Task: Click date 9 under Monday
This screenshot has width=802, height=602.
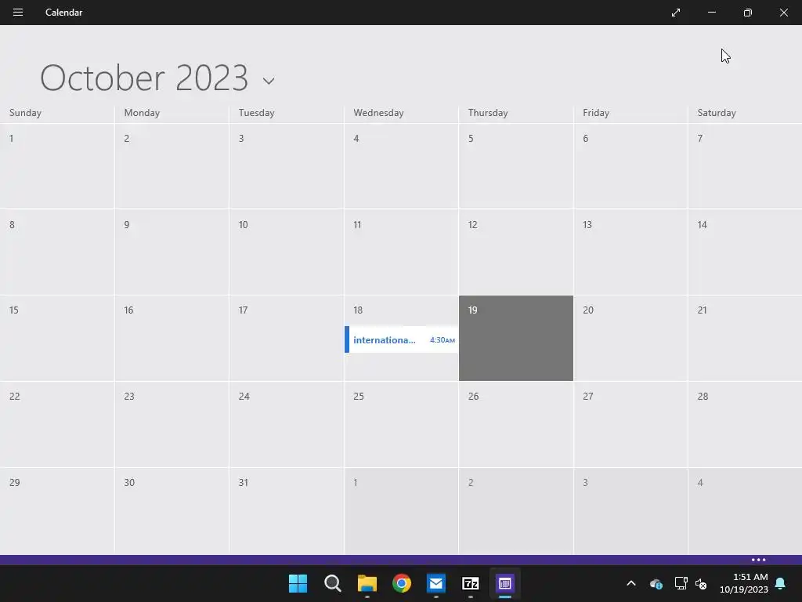Action: (x=172, y=252)
